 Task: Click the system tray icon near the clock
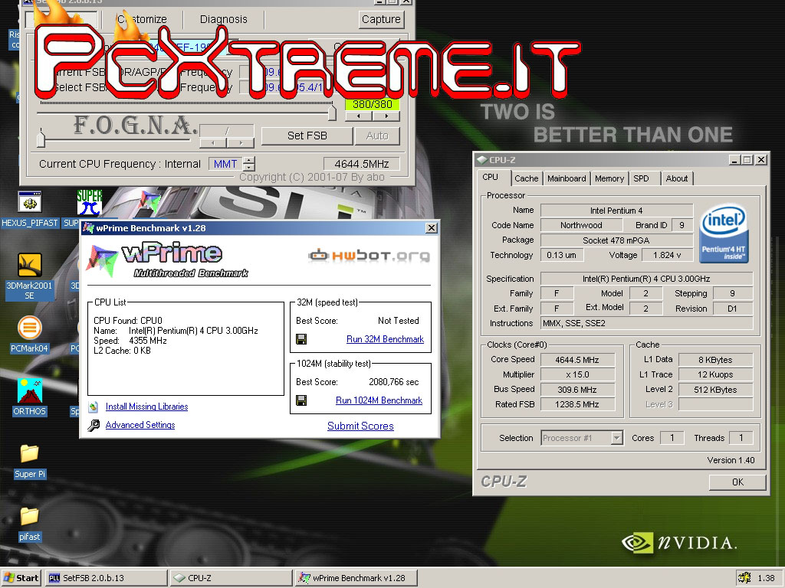[x=744, y=578]
